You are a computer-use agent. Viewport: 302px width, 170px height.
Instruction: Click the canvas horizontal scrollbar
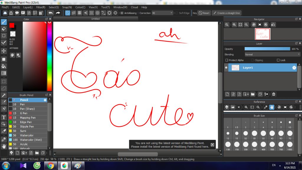click(x=138, y=154)
